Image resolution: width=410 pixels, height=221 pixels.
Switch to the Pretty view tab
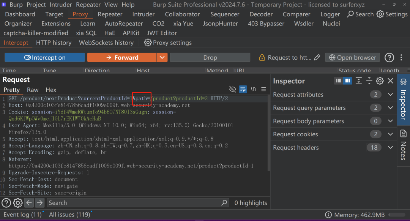(11, 90)
